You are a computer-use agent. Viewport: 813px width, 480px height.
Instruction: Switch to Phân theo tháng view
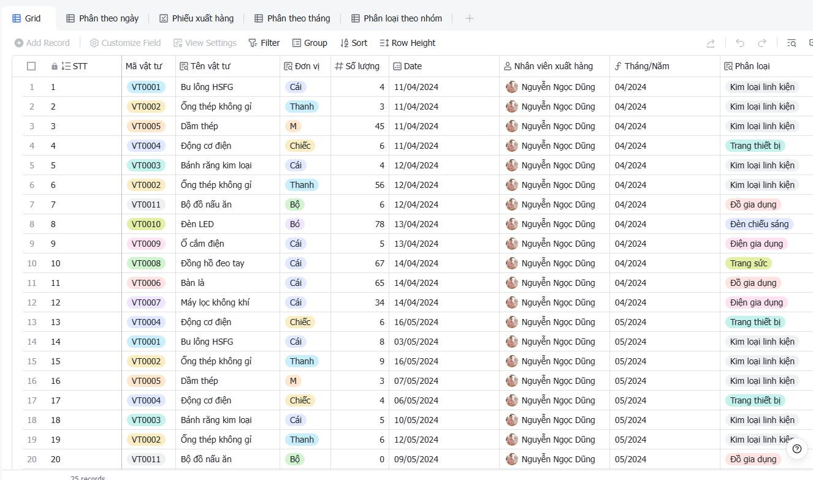(292, 18)
